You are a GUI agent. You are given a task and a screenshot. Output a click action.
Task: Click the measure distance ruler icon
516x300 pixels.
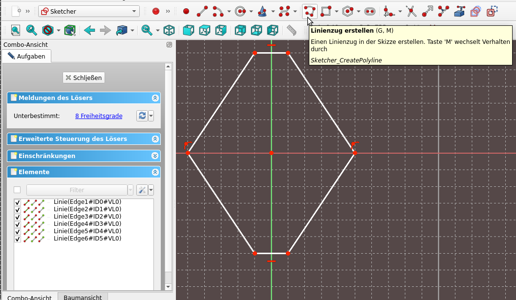pyautogui.click(x=292, y=30)
